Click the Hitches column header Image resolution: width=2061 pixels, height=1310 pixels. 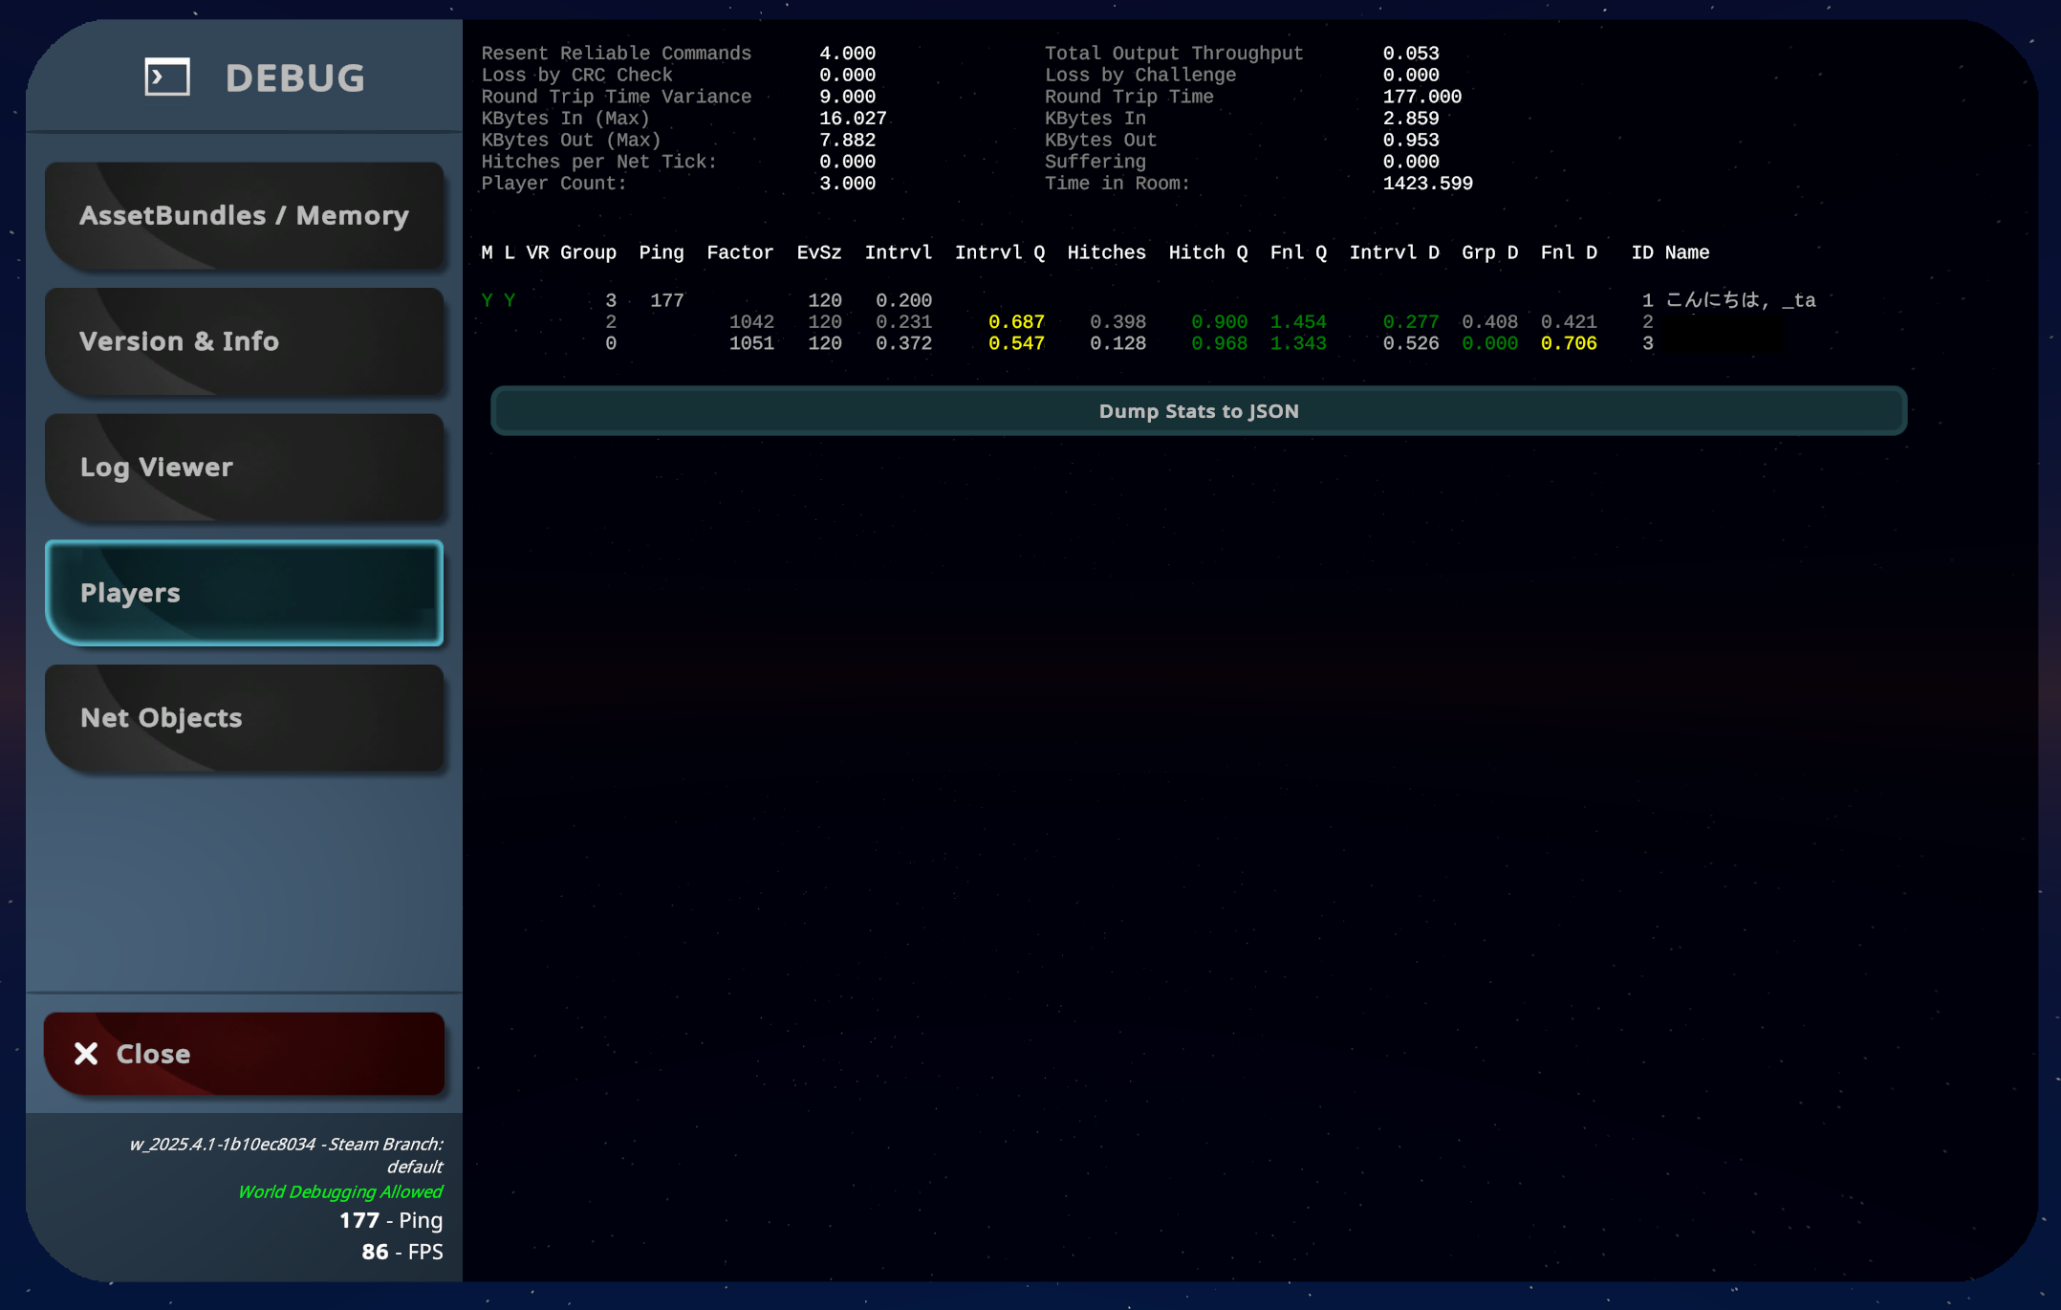(1106, 252)
